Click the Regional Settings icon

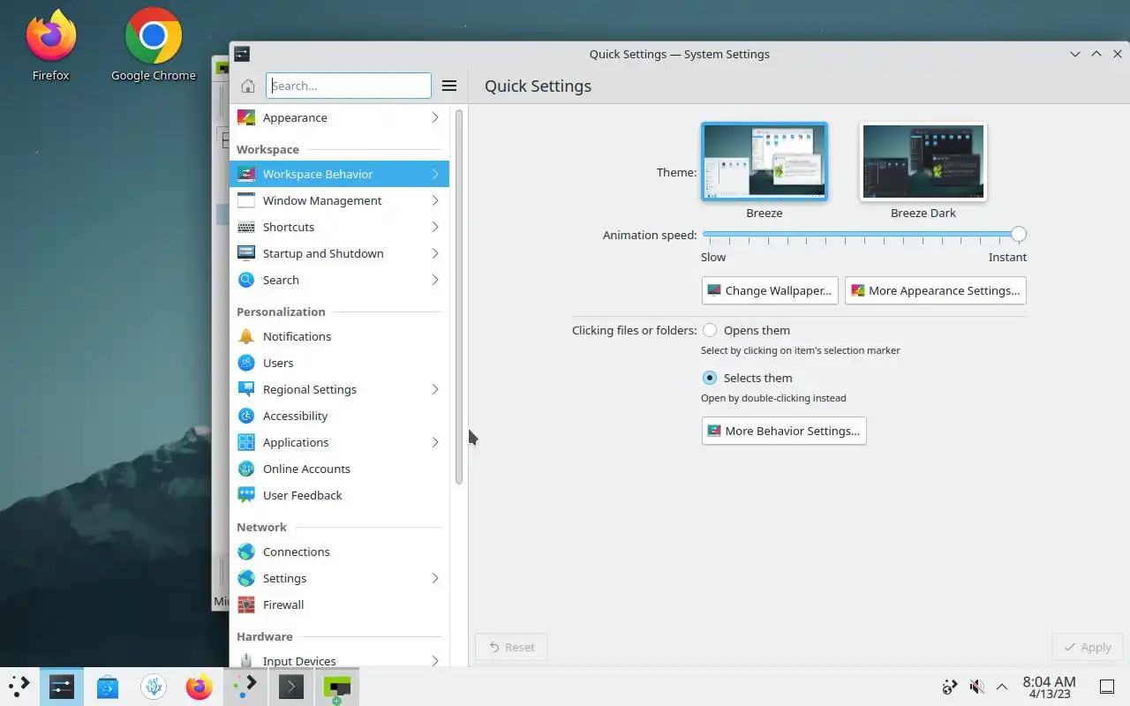(x=246, y=389)
